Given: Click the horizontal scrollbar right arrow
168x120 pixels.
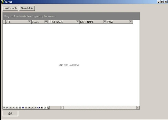Looking at the screenshot, I should 138,108.
